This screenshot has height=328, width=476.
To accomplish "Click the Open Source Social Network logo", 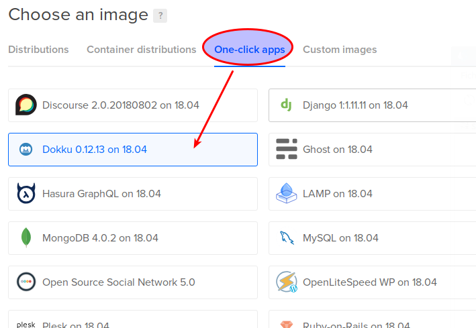I will [x=26, y=282].
